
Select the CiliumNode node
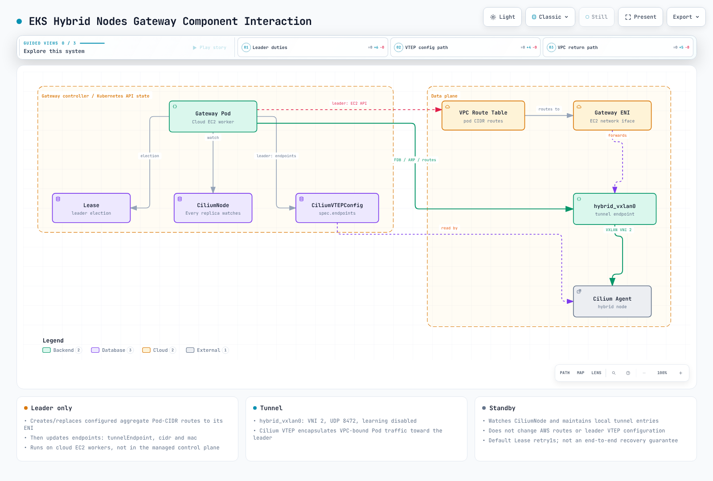213,208
